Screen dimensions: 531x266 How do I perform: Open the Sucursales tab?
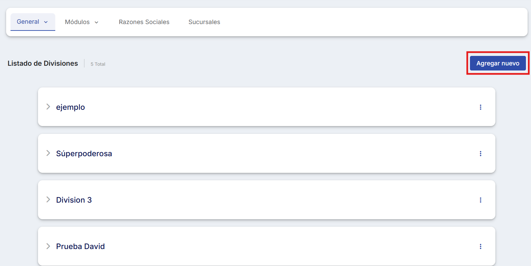point(204,22)
